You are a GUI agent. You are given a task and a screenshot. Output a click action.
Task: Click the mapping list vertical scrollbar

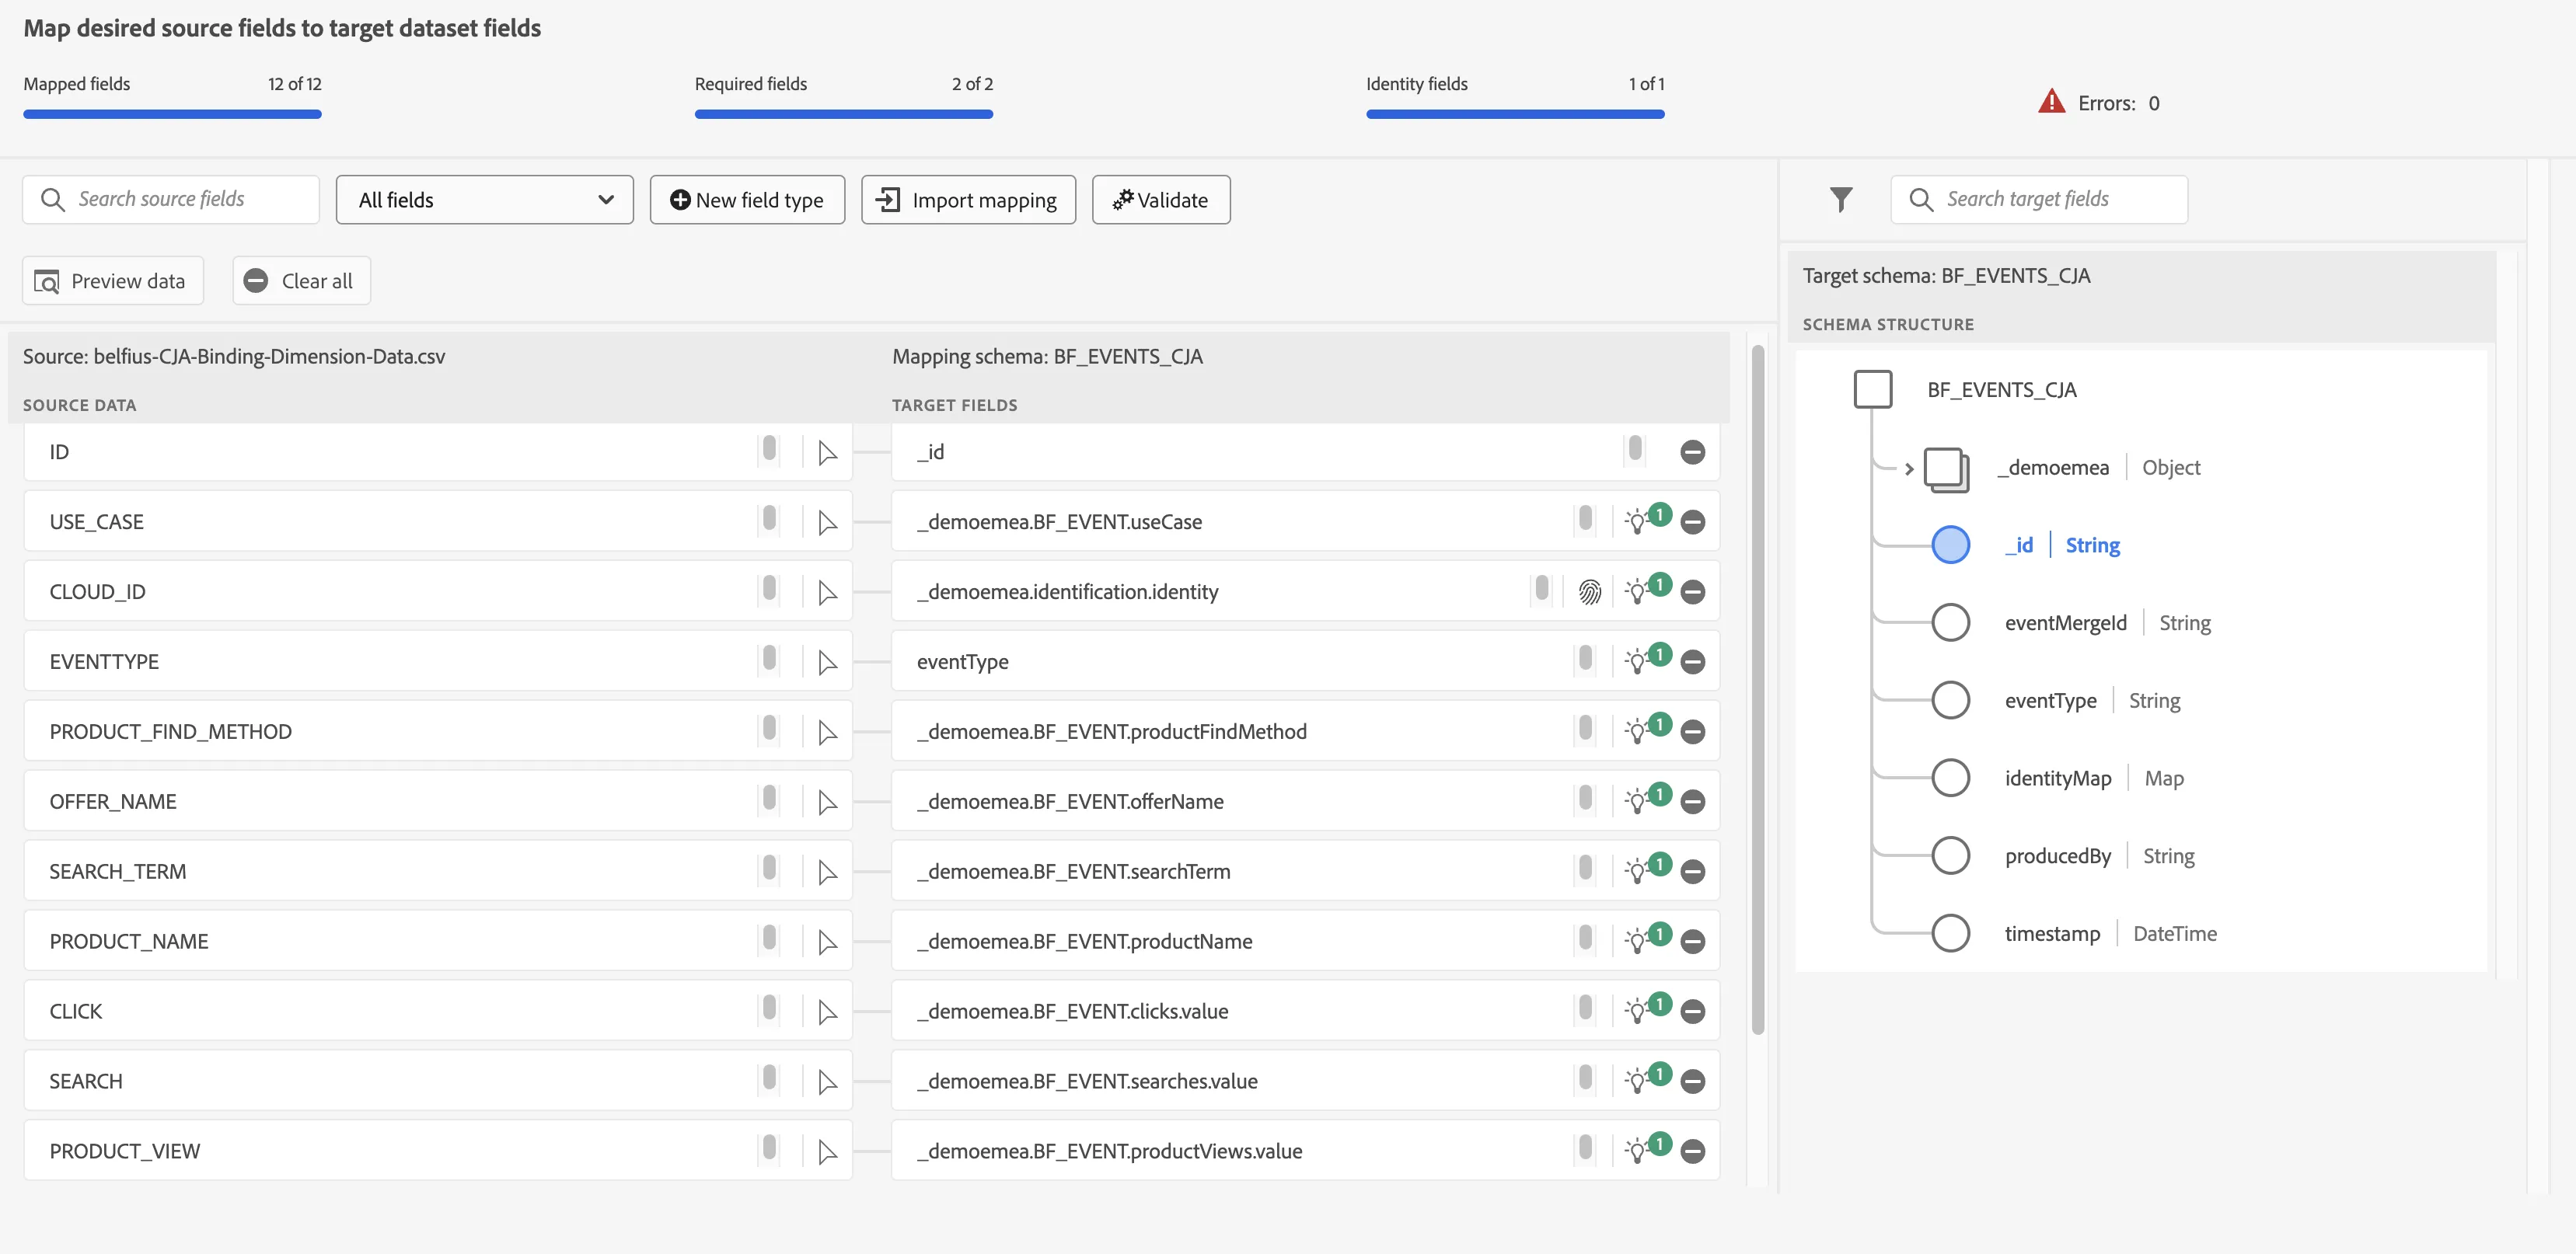[1758, 689]
